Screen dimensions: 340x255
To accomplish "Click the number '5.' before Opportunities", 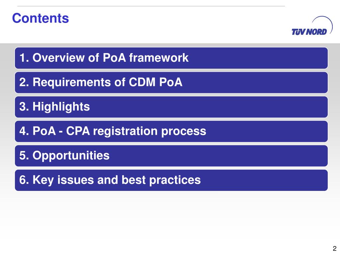I will pos(24,155).
